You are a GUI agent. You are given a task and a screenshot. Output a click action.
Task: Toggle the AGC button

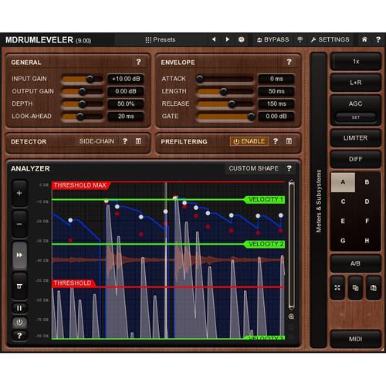click(356, 103)
